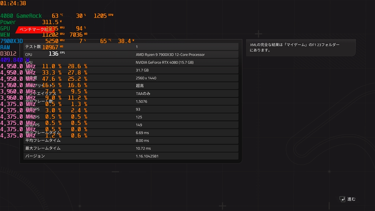Click the 38.4 W CPU power reading

point(126,41)
